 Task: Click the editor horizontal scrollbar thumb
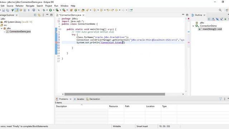(x=114, y=94)
